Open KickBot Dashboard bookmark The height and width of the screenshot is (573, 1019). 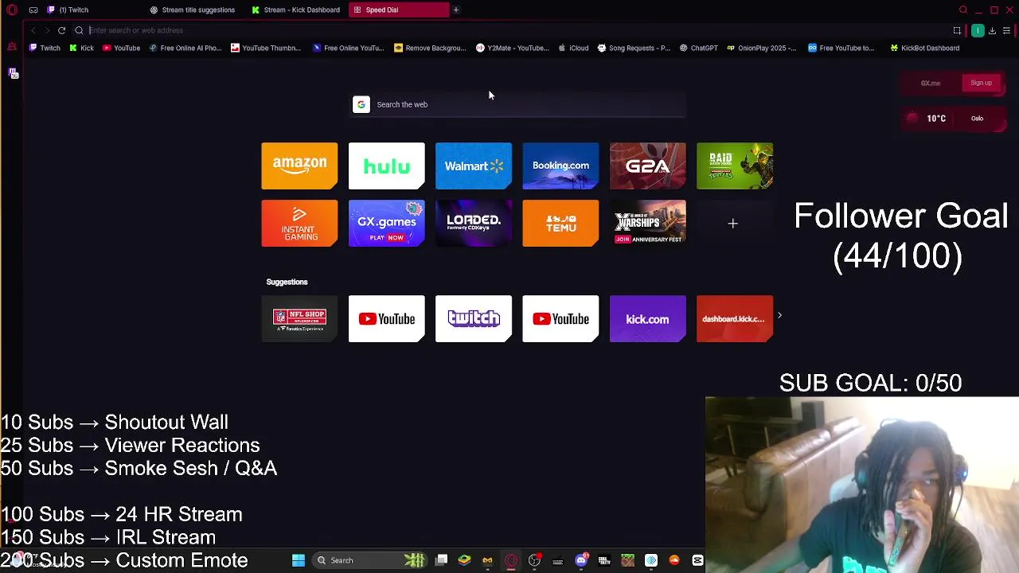point(924,48)
